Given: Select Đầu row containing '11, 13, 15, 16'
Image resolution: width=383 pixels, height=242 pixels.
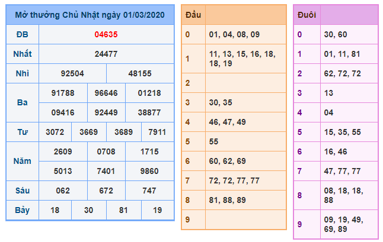Looking at the screenshot, I should pyautogui.click(x=245, y=59).
